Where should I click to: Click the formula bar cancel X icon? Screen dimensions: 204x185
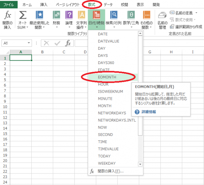tap(47, 43)
